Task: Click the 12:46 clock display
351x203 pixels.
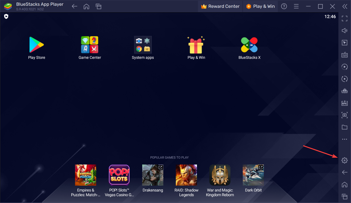Action: [330, 17]
